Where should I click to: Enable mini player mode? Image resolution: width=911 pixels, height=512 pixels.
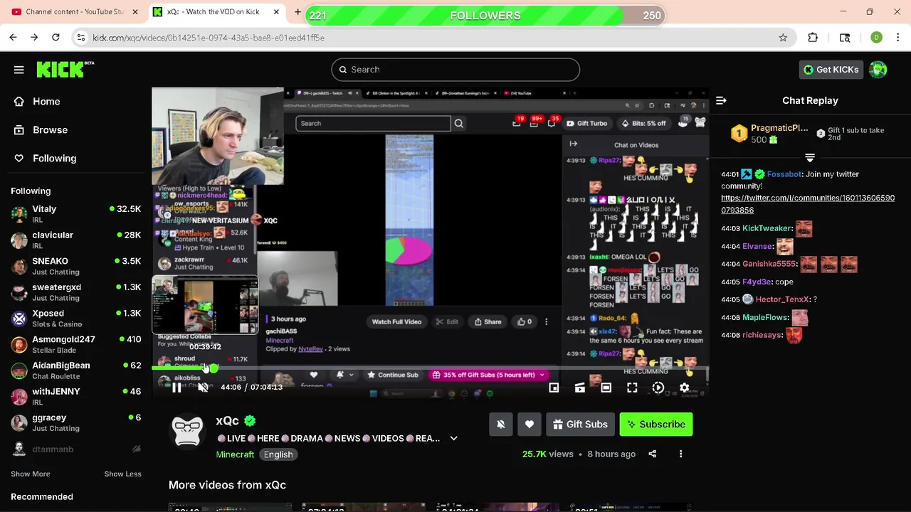coord(554,388)
